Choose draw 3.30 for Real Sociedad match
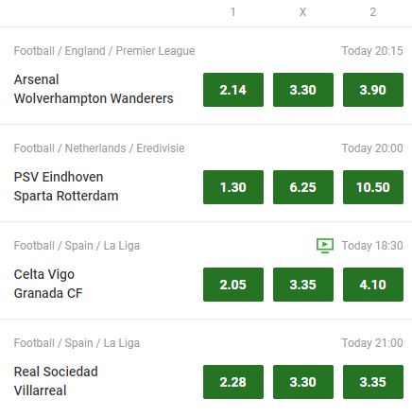Viewport: 412px width, 416px height. (x=303, y=382)
